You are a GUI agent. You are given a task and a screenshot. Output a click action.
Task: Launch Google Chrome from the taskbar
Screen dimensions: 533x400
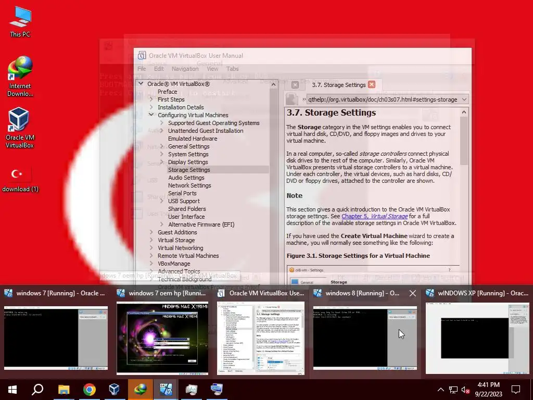click(90, 390)
